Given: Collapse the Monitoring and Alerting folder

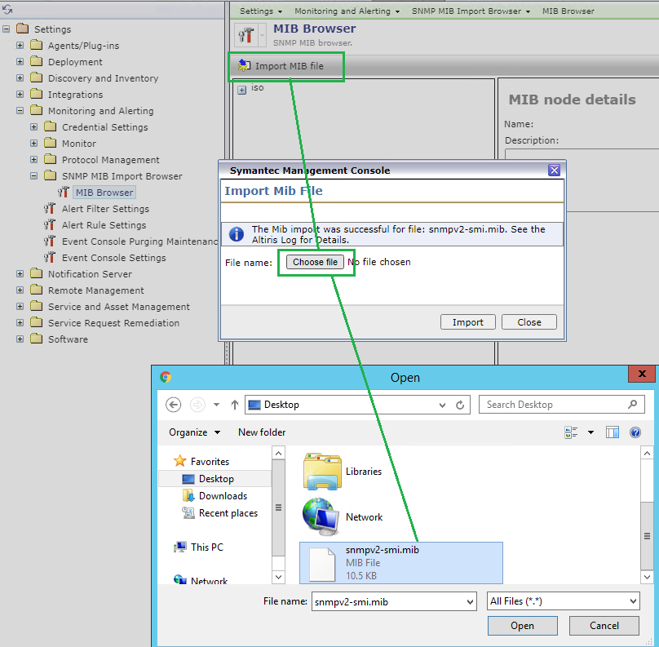Looking at the screenshot, I should click(20, 111).
